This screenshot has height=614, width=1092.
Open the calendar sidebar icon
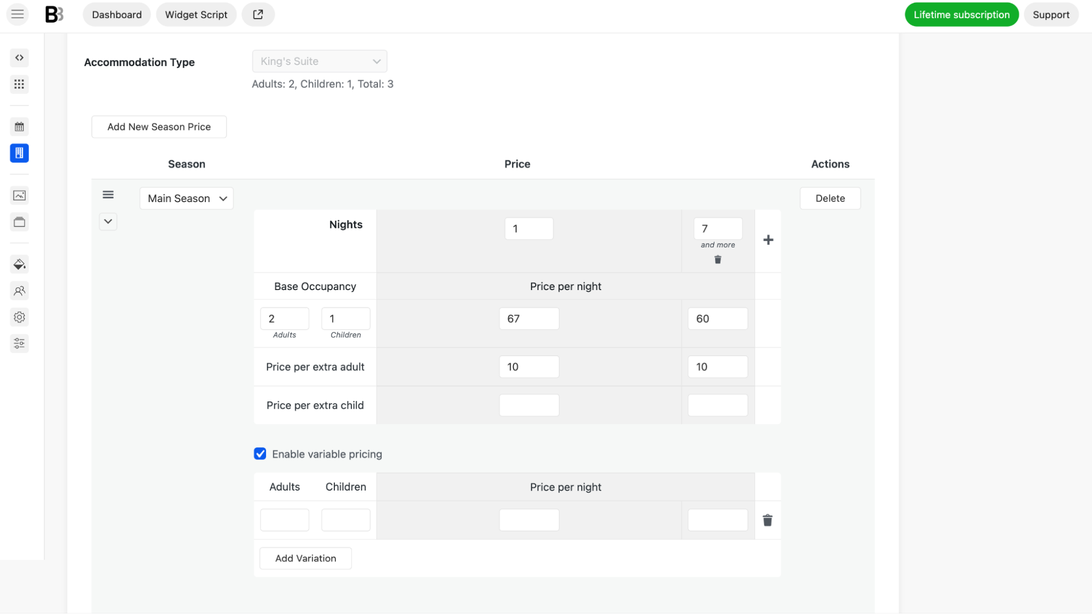[19, 127]
